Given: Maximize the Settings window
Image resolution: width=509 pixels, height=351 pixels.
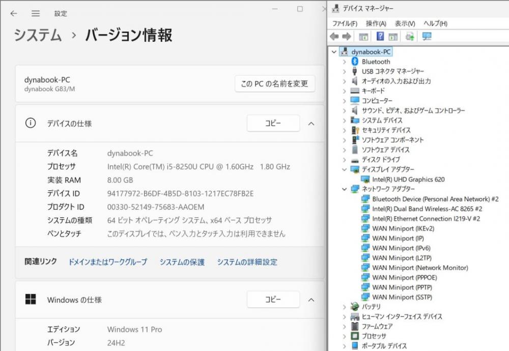Looking at the screenshot, I should click(300, 9).
